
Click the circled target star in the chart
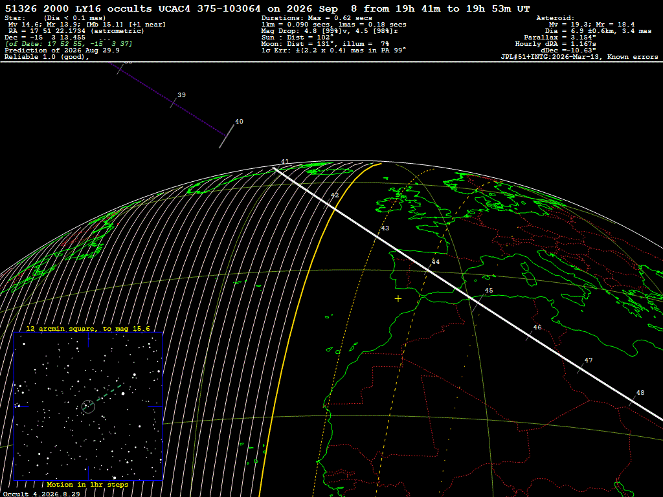[x=88, y=406]
